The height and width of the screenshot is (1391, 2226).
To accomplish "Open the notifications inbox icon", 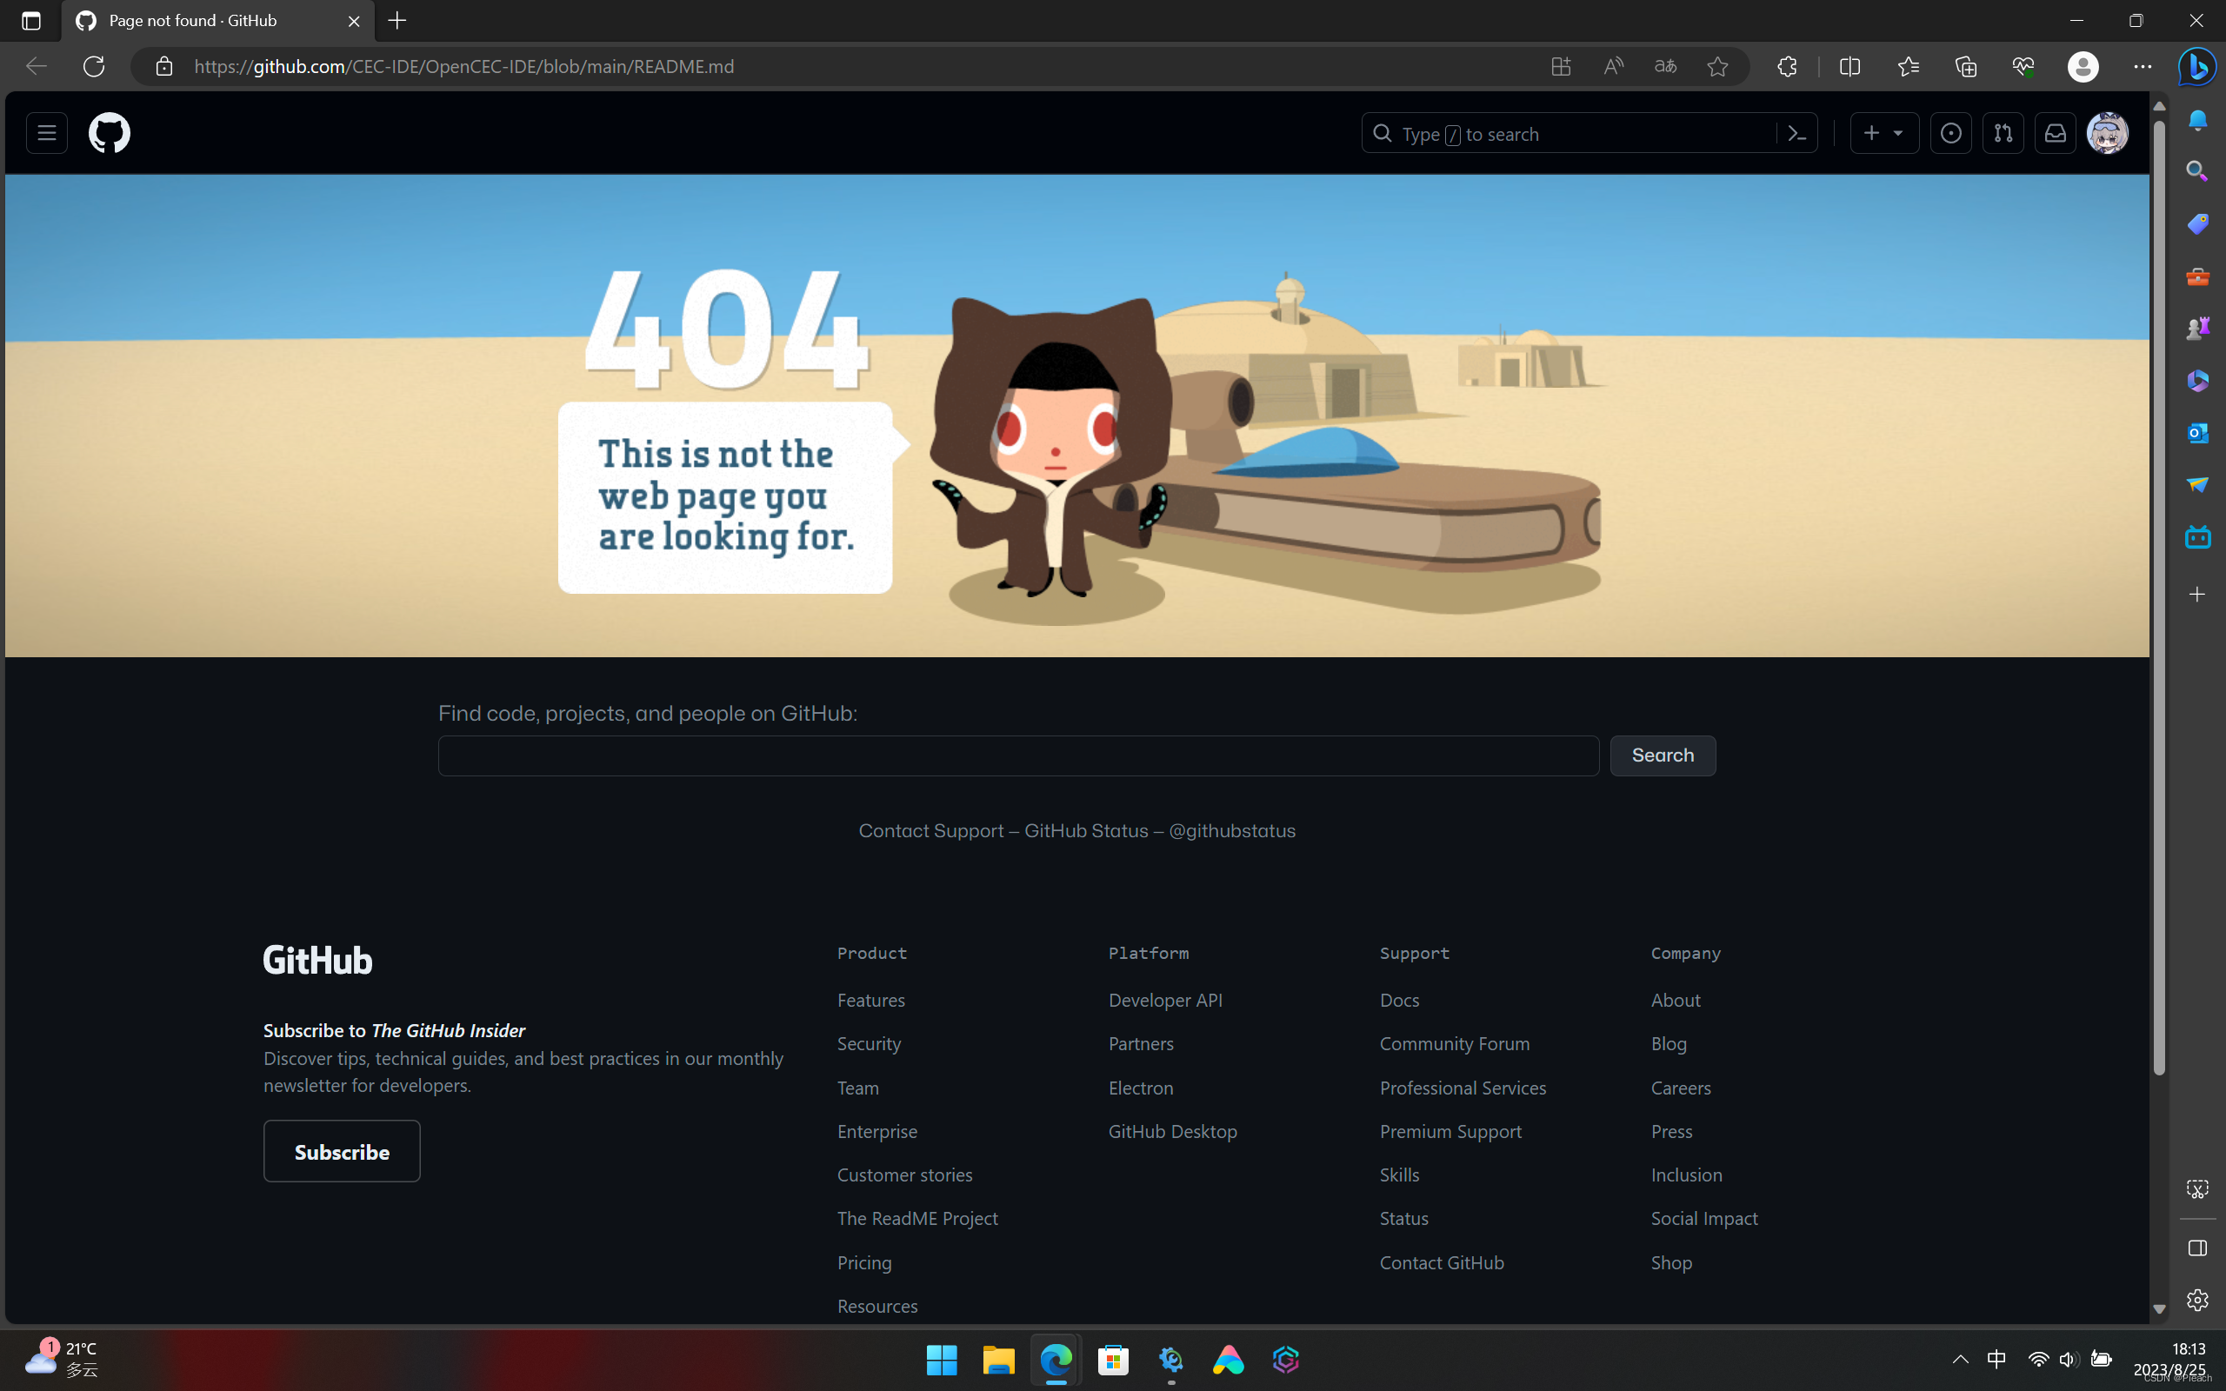I will tap(2055, 132).
